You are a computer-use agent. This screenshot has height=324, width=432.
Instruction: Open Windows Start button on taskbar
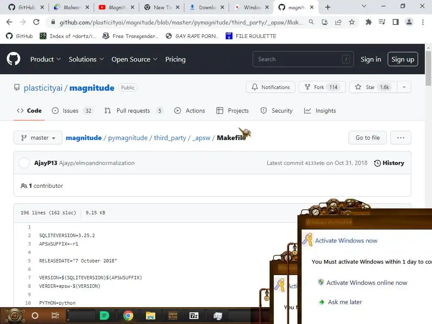tap(14, 316)
